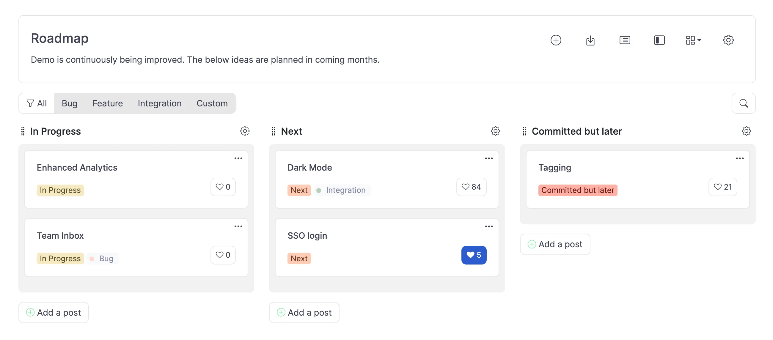Open the search magnifier icon
Image resolution: width=773 pixels, height=340 pixels.
[743, 103]
